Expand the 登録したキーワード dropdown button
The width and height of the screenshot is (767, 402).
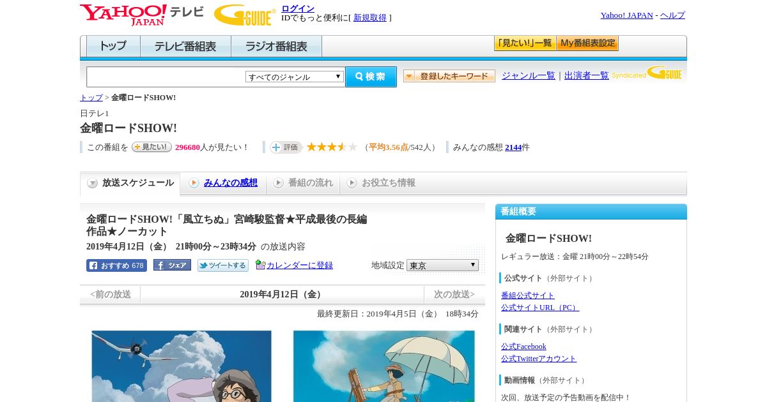pyautogui.click(x=449, y=76)
